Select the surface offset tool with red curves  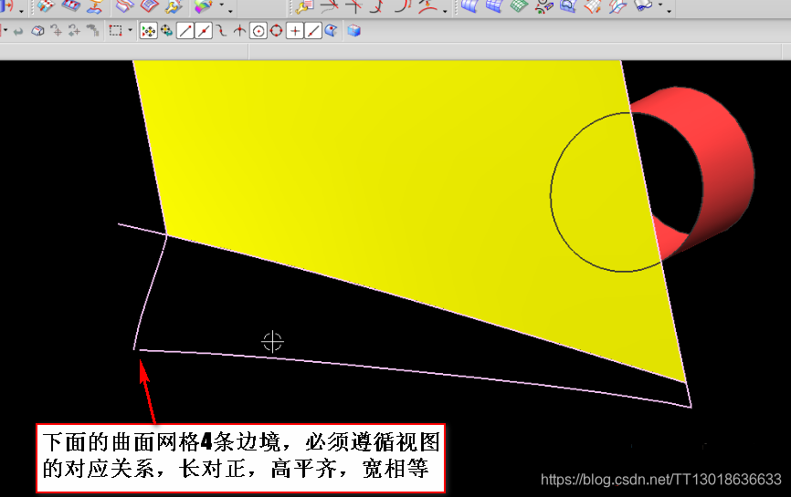pos(124,6)
